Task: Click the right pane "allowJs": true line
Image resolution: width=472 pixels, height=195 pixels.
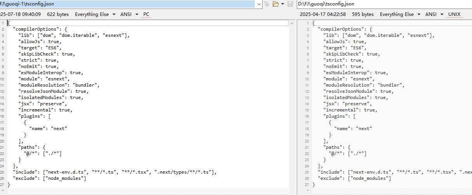Action: (345, 42)
